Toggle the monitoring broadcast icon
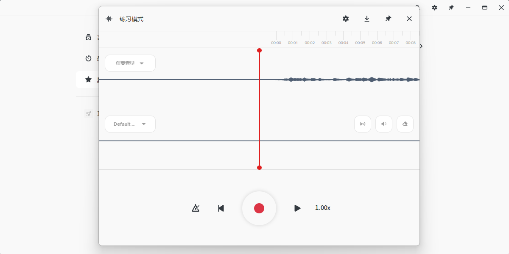The width and height of the screenshot is (509, 254). tap(363, 124)
